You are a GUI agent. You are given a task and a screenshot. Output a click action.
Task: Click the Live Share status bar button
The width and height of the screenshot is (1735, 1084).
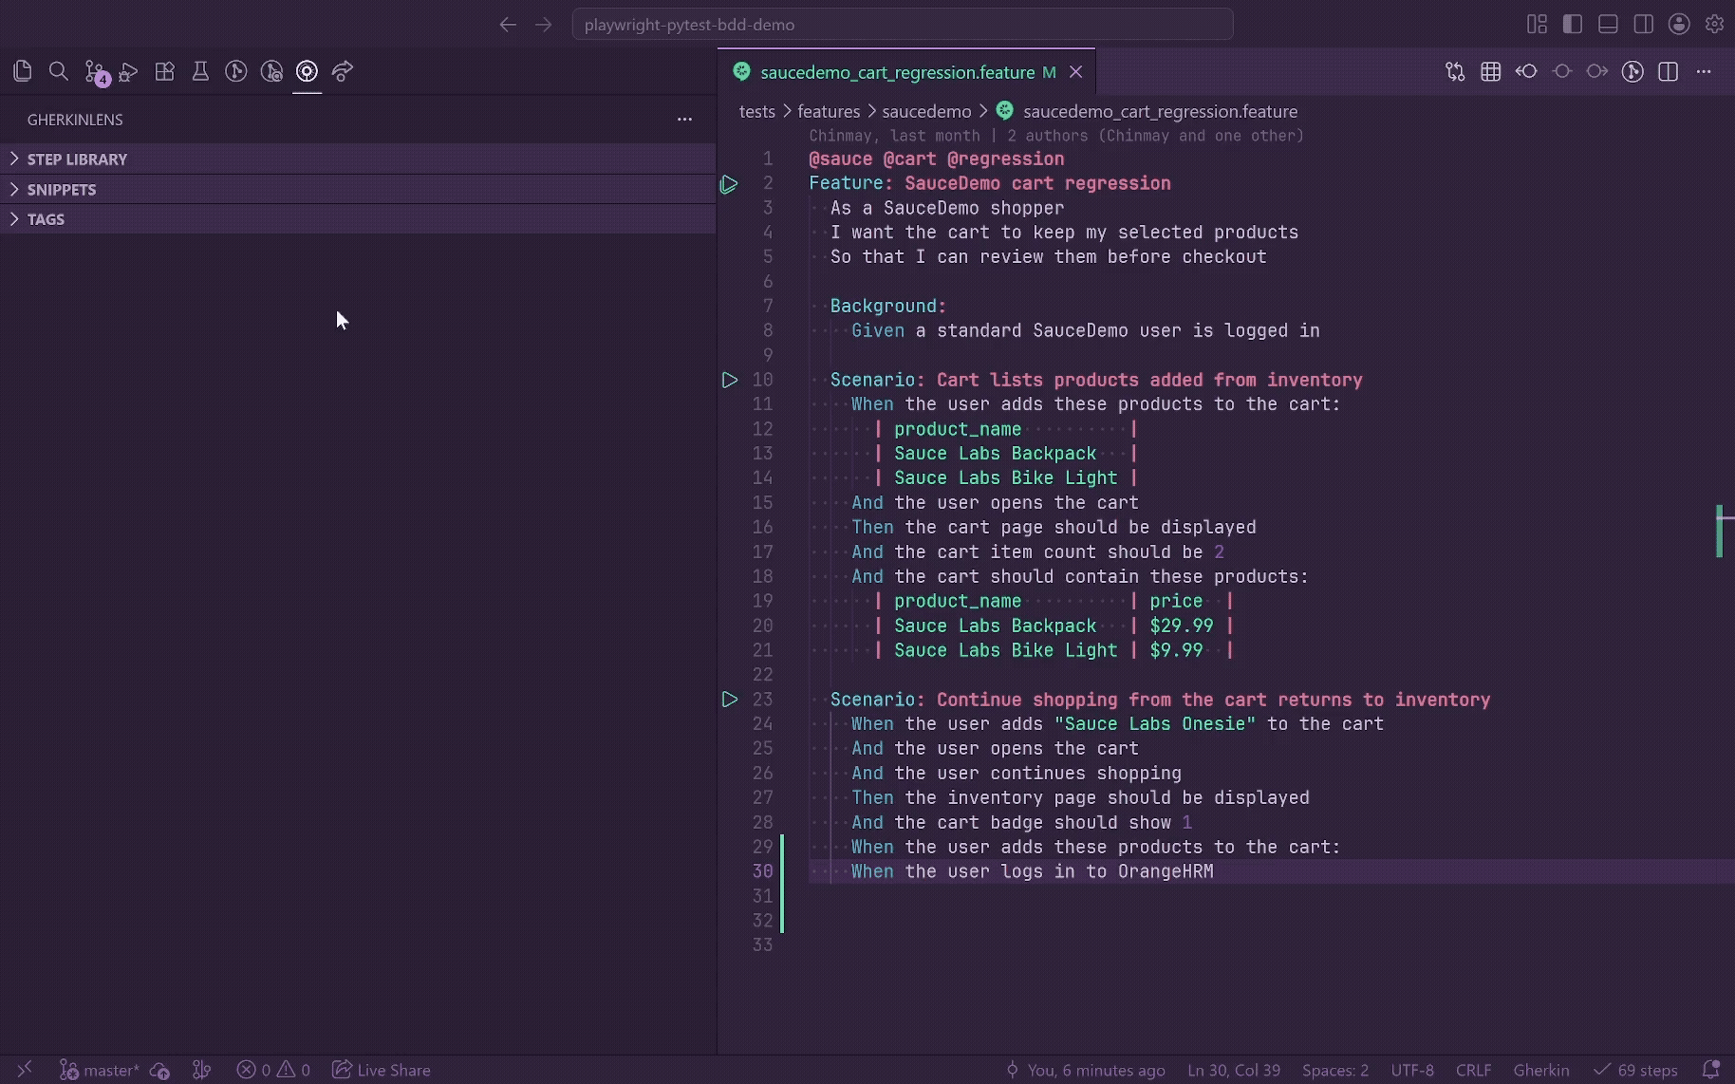[x=382, y=1070]
